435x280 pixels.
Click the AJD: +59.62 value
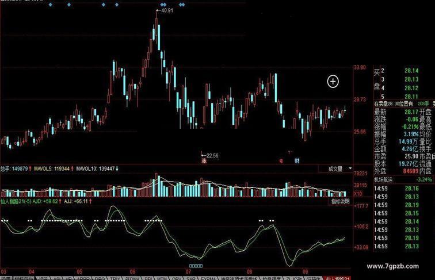(45, 201)
